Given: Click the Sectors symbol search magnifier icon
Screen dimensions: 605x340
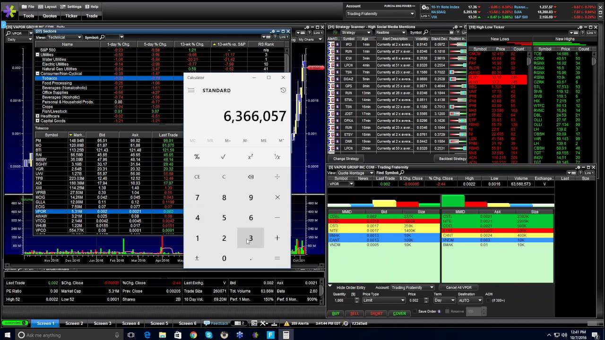Looking at the screenshot, I should point(102,37).
